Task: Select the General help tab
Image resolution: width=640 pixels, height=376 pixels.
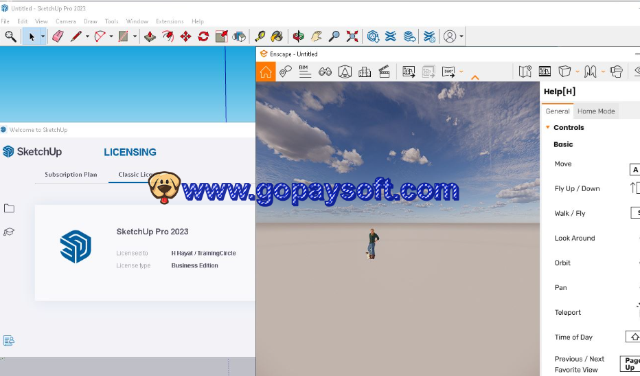Action: point(558,111)
